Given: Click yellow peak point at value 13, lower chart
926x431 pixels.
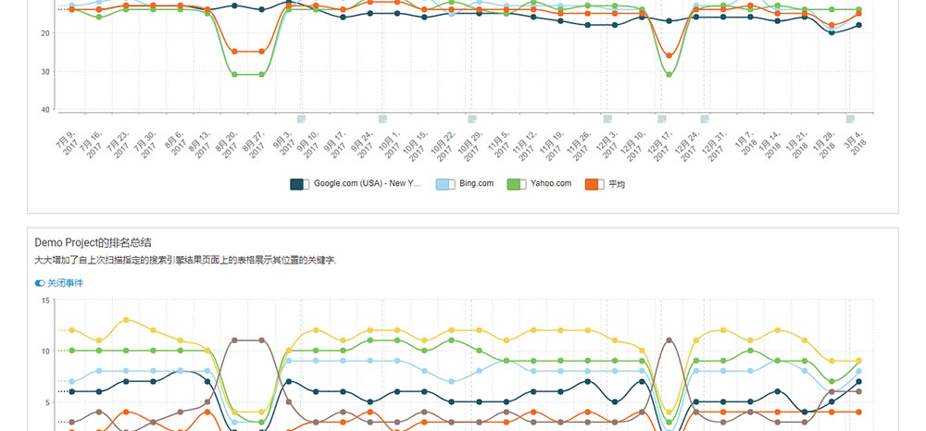Looking at the screenshot, I should (126, 320).
